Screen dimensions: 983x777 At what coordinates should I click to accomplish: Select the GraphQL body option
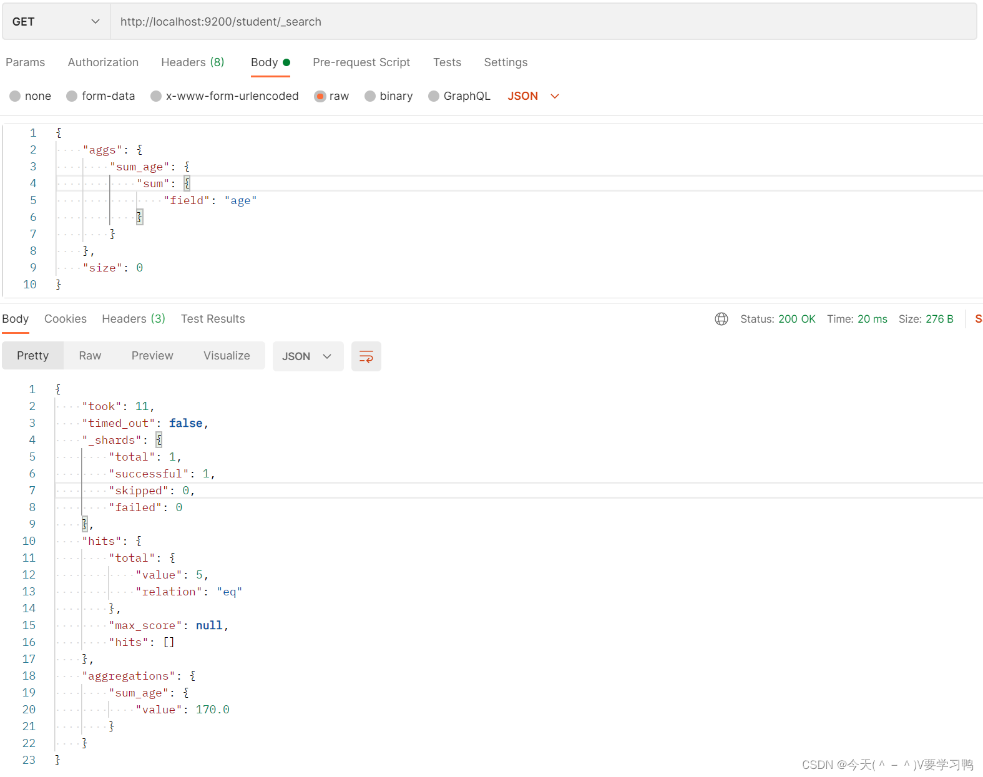459,96
